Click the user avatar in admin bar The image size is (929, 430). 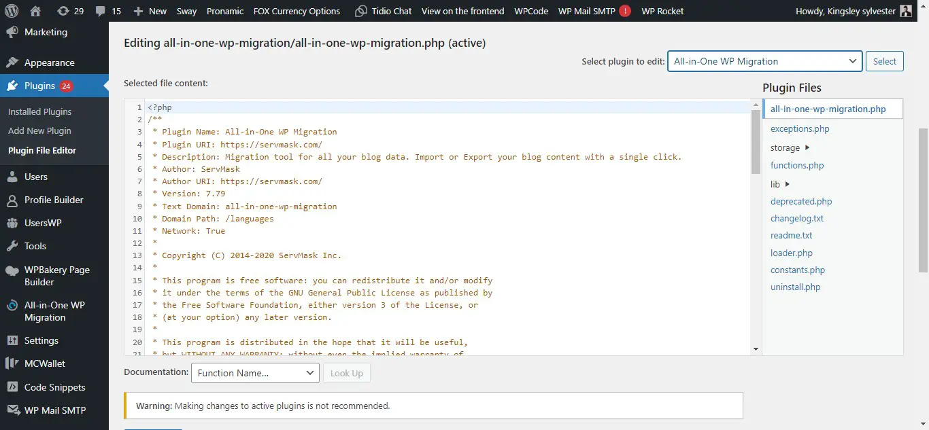[x=906, y=11]
